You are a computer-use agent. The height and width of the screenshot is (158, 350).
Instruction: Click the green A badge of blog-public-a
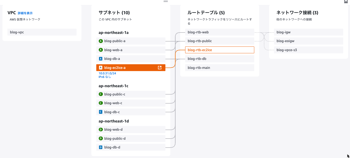click(101, 41)
